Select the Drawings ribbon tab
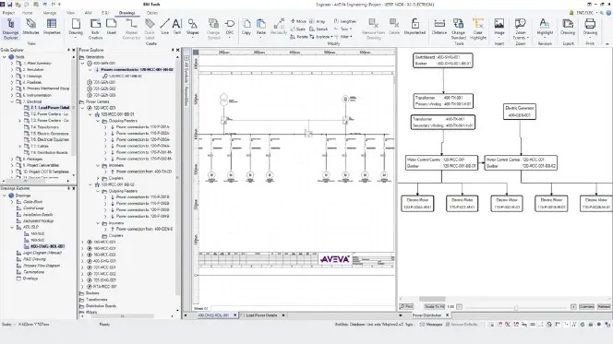This screenshot has height=344, width=613. [x=126, y=13]
